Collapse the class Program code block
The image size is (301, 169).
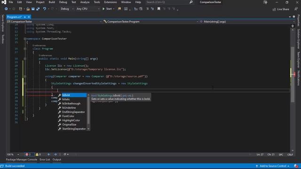(x=25, y=49)
